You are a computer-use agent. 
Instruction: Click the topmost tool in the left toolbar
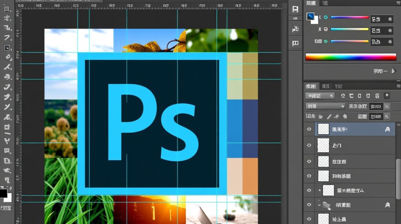point(7,9)
